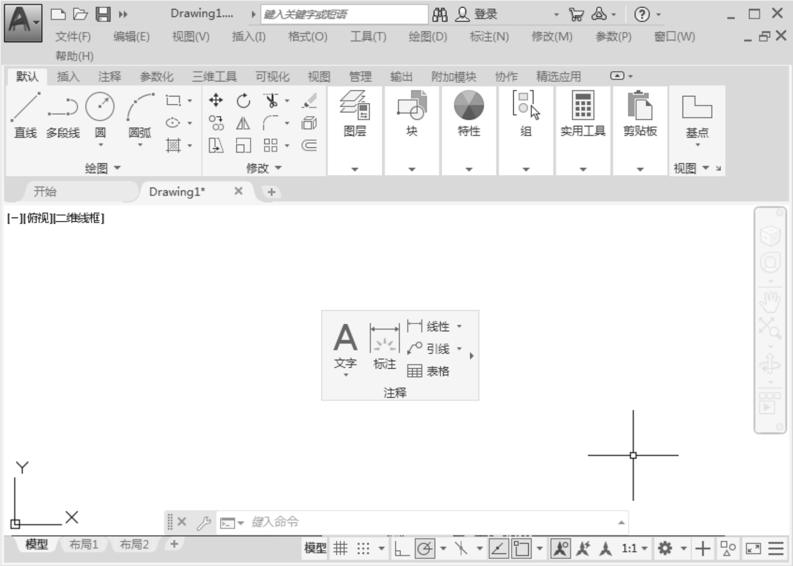Click the Rotate tool icon
Viewport: 793px width, 566px height.
(x=243, y=100)
